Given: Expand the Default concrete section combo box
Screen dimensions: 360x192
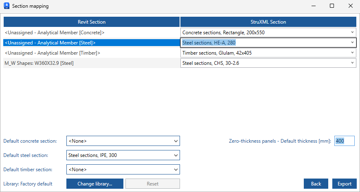Looking at the screenshot, I should [x=123, y=141].
